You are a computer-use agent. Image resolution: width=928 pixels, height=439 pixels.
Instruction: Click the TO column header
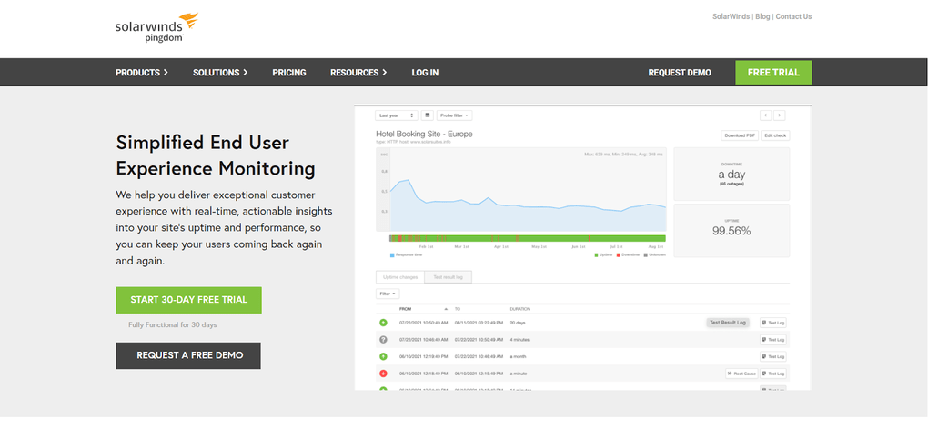point(457,309)
